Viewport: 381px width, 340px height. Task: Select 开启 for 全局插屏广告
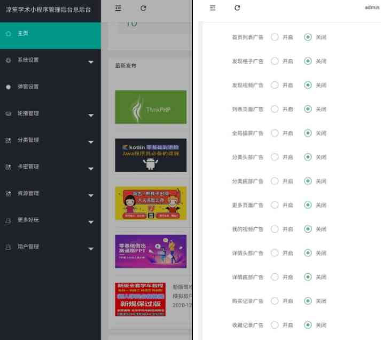tap(275, 133)
